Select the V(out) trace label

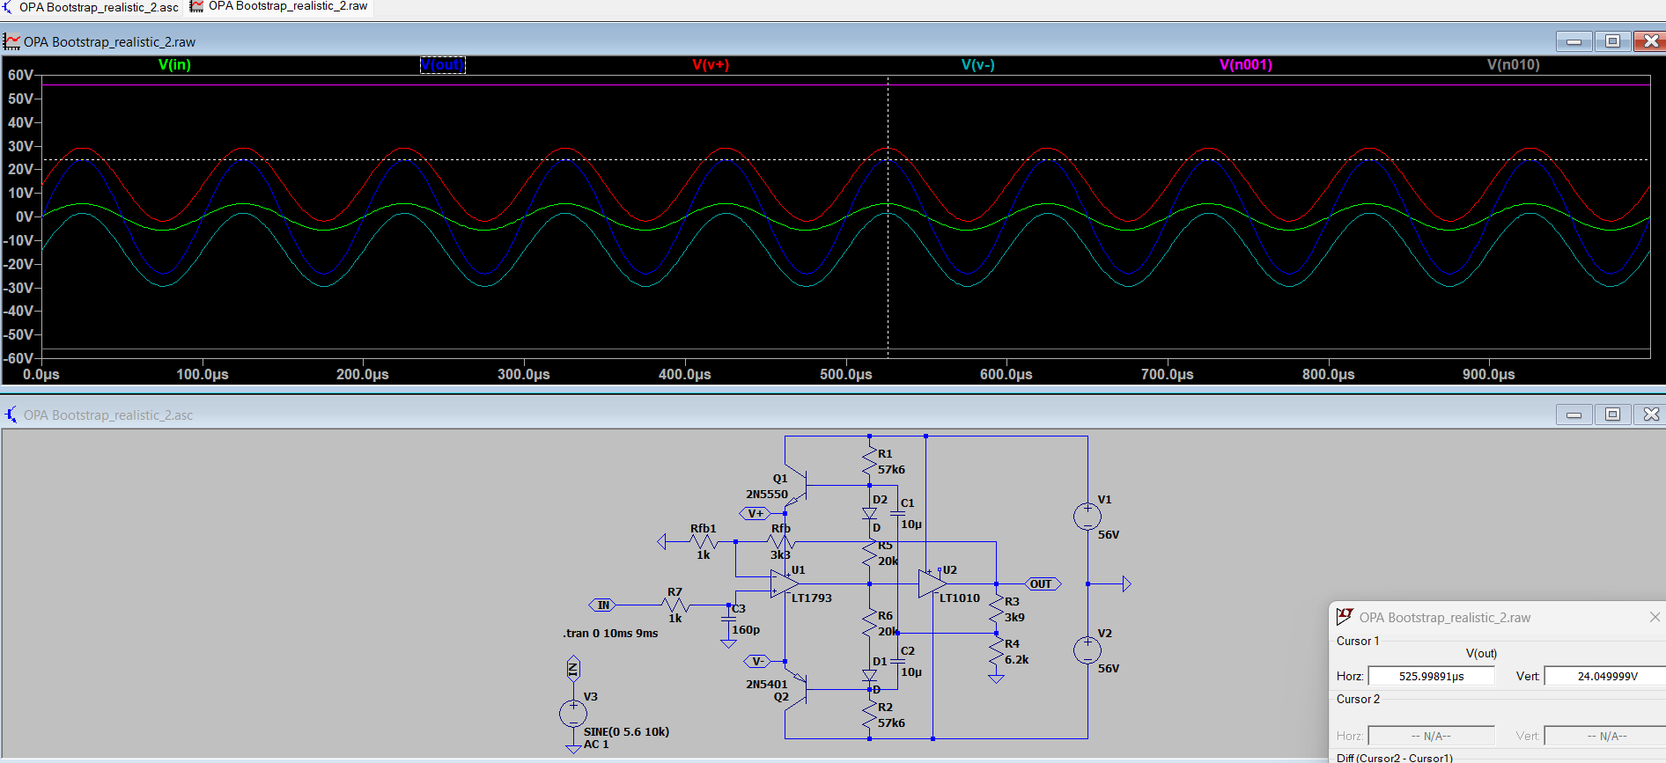442,64
